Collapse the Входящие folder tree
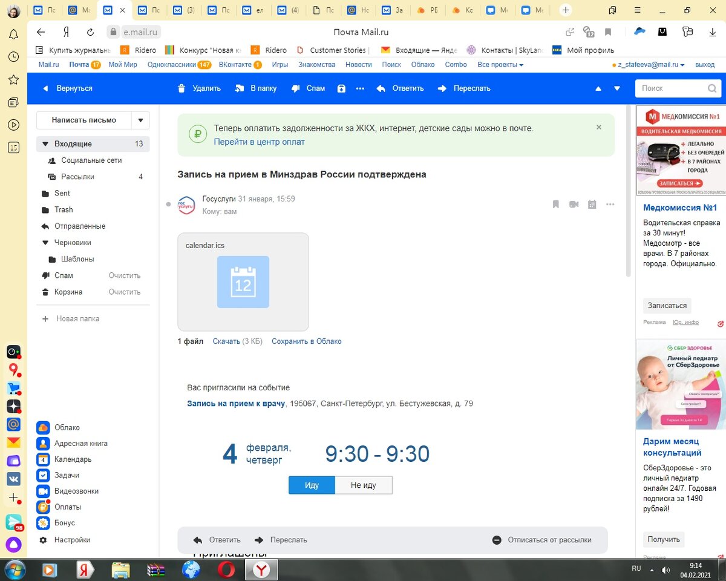 coord(45,144)
